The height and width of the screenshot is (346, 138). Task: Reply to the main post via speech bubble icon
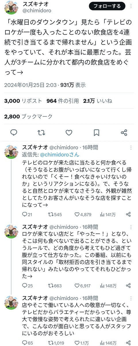(x=14, y=132)
